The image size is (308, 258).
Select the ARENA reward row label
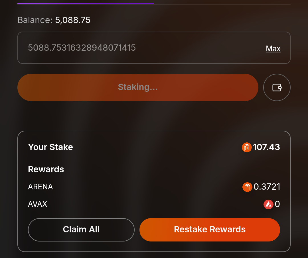[x=40, y=187]
